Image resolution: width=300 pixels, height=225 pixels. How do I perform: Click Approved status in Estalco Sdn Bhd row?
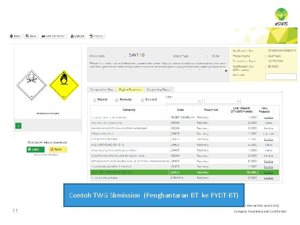click(x=268, y=134)
